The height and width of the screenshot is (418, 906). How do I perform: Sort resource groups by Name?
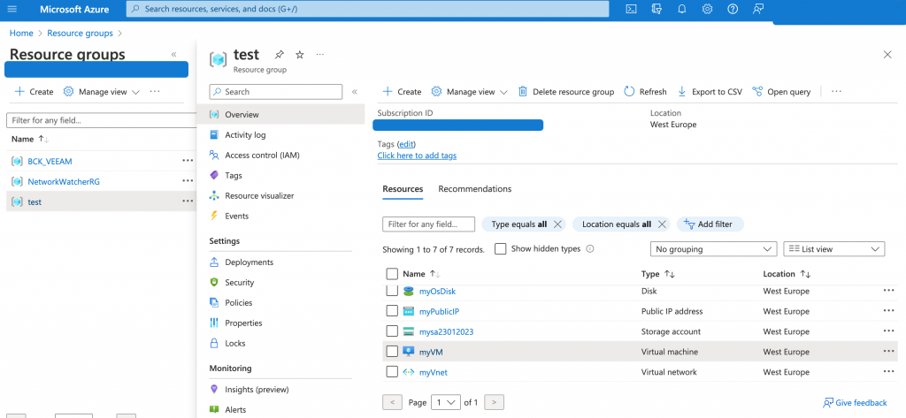tap(30, 139)
